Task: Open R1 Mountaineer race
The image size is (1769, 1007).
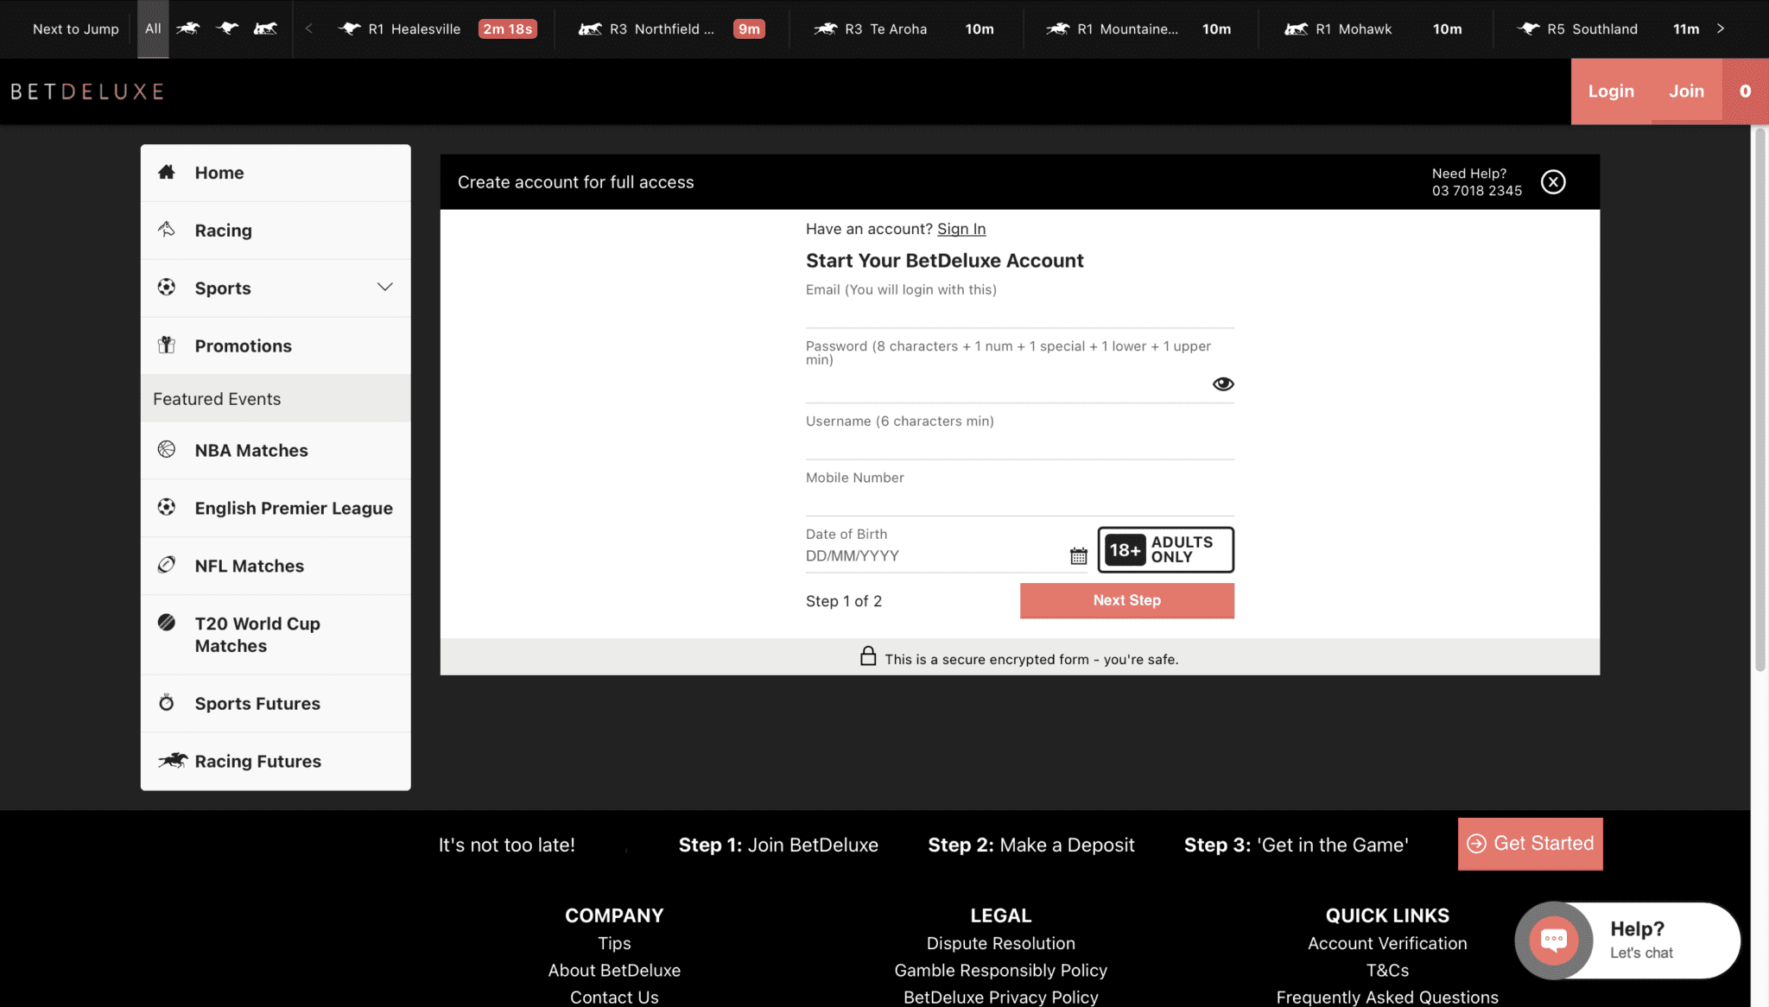Action: (x=1138, y=28)
